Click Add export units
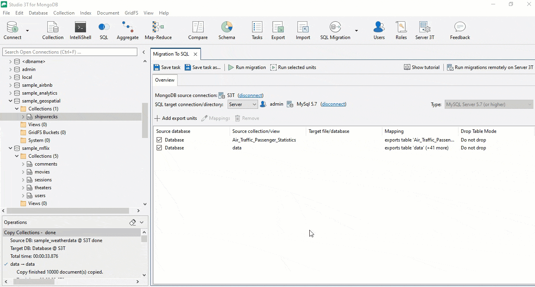Viewport: 535px width, 287px height. click(176, 118)
